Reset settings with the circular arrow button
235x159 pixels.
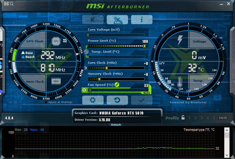click(117, 100)
